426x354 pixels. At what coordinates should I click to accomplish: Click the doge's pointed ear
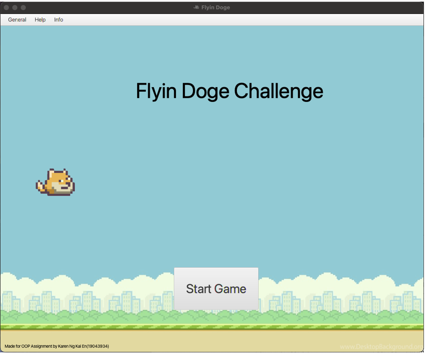pos(51,172)
